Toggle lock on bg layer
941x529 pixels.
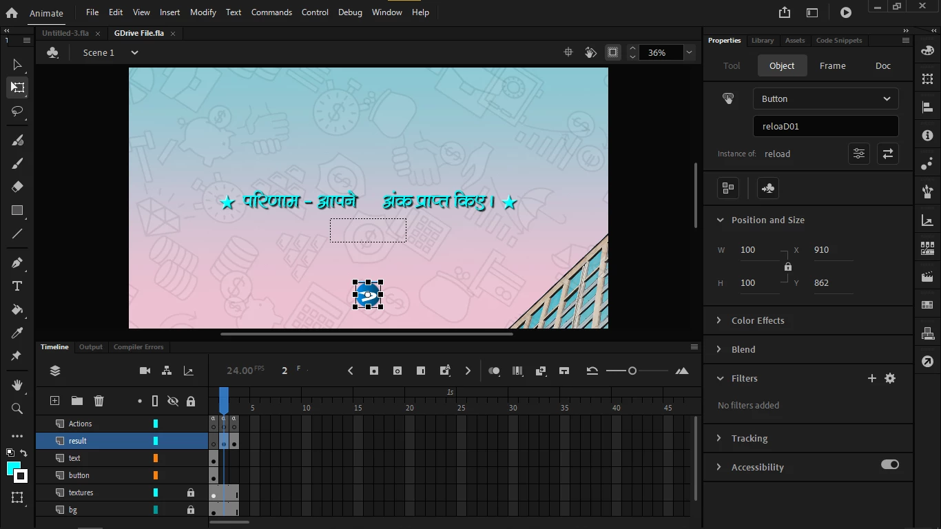click(191, 510)
